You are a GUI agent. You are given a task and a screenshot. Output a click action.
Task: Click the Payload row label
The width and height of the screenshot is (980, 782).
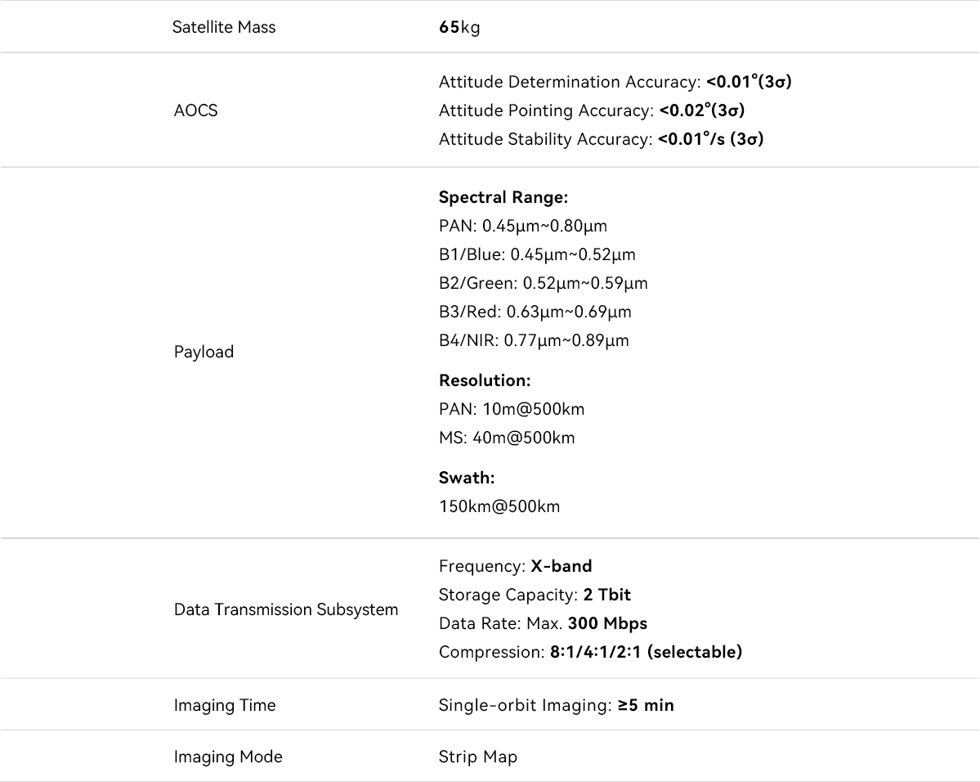point(204,352)
